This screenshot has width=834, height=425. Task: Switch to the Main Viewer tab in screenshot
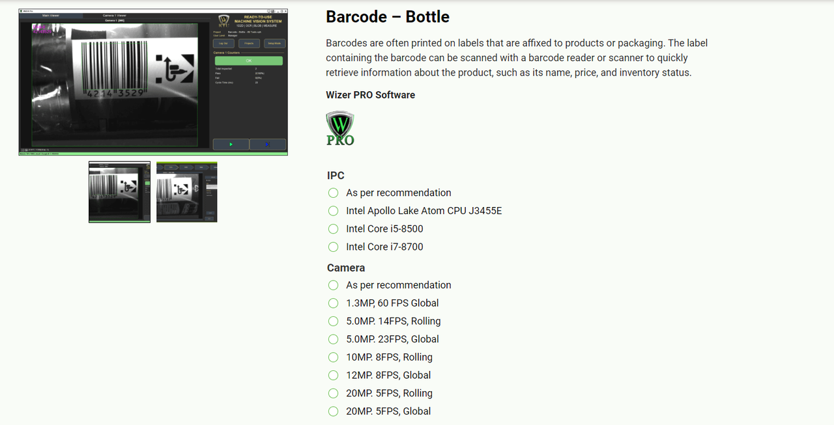(50, 15)
